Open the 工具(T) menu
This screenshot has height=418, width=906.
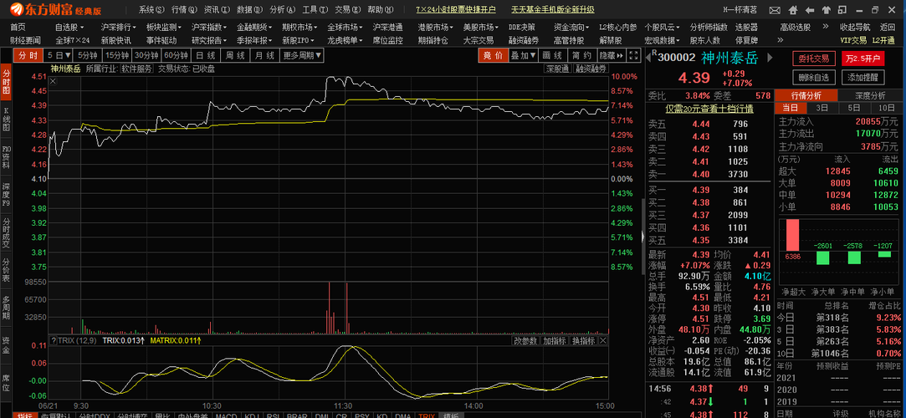(x=315, y=9)
